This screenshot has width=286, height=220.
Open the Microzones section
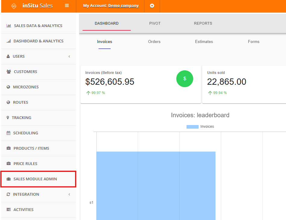coord(39,87)
